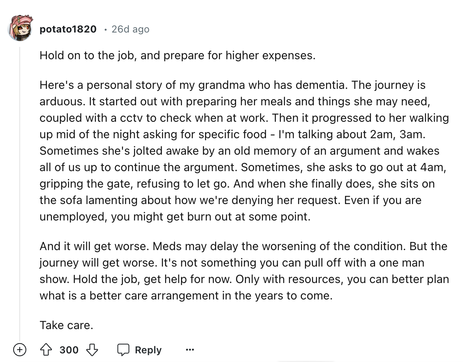
Task: Click the circled plus icon beside votes
Action: [19, 350]
